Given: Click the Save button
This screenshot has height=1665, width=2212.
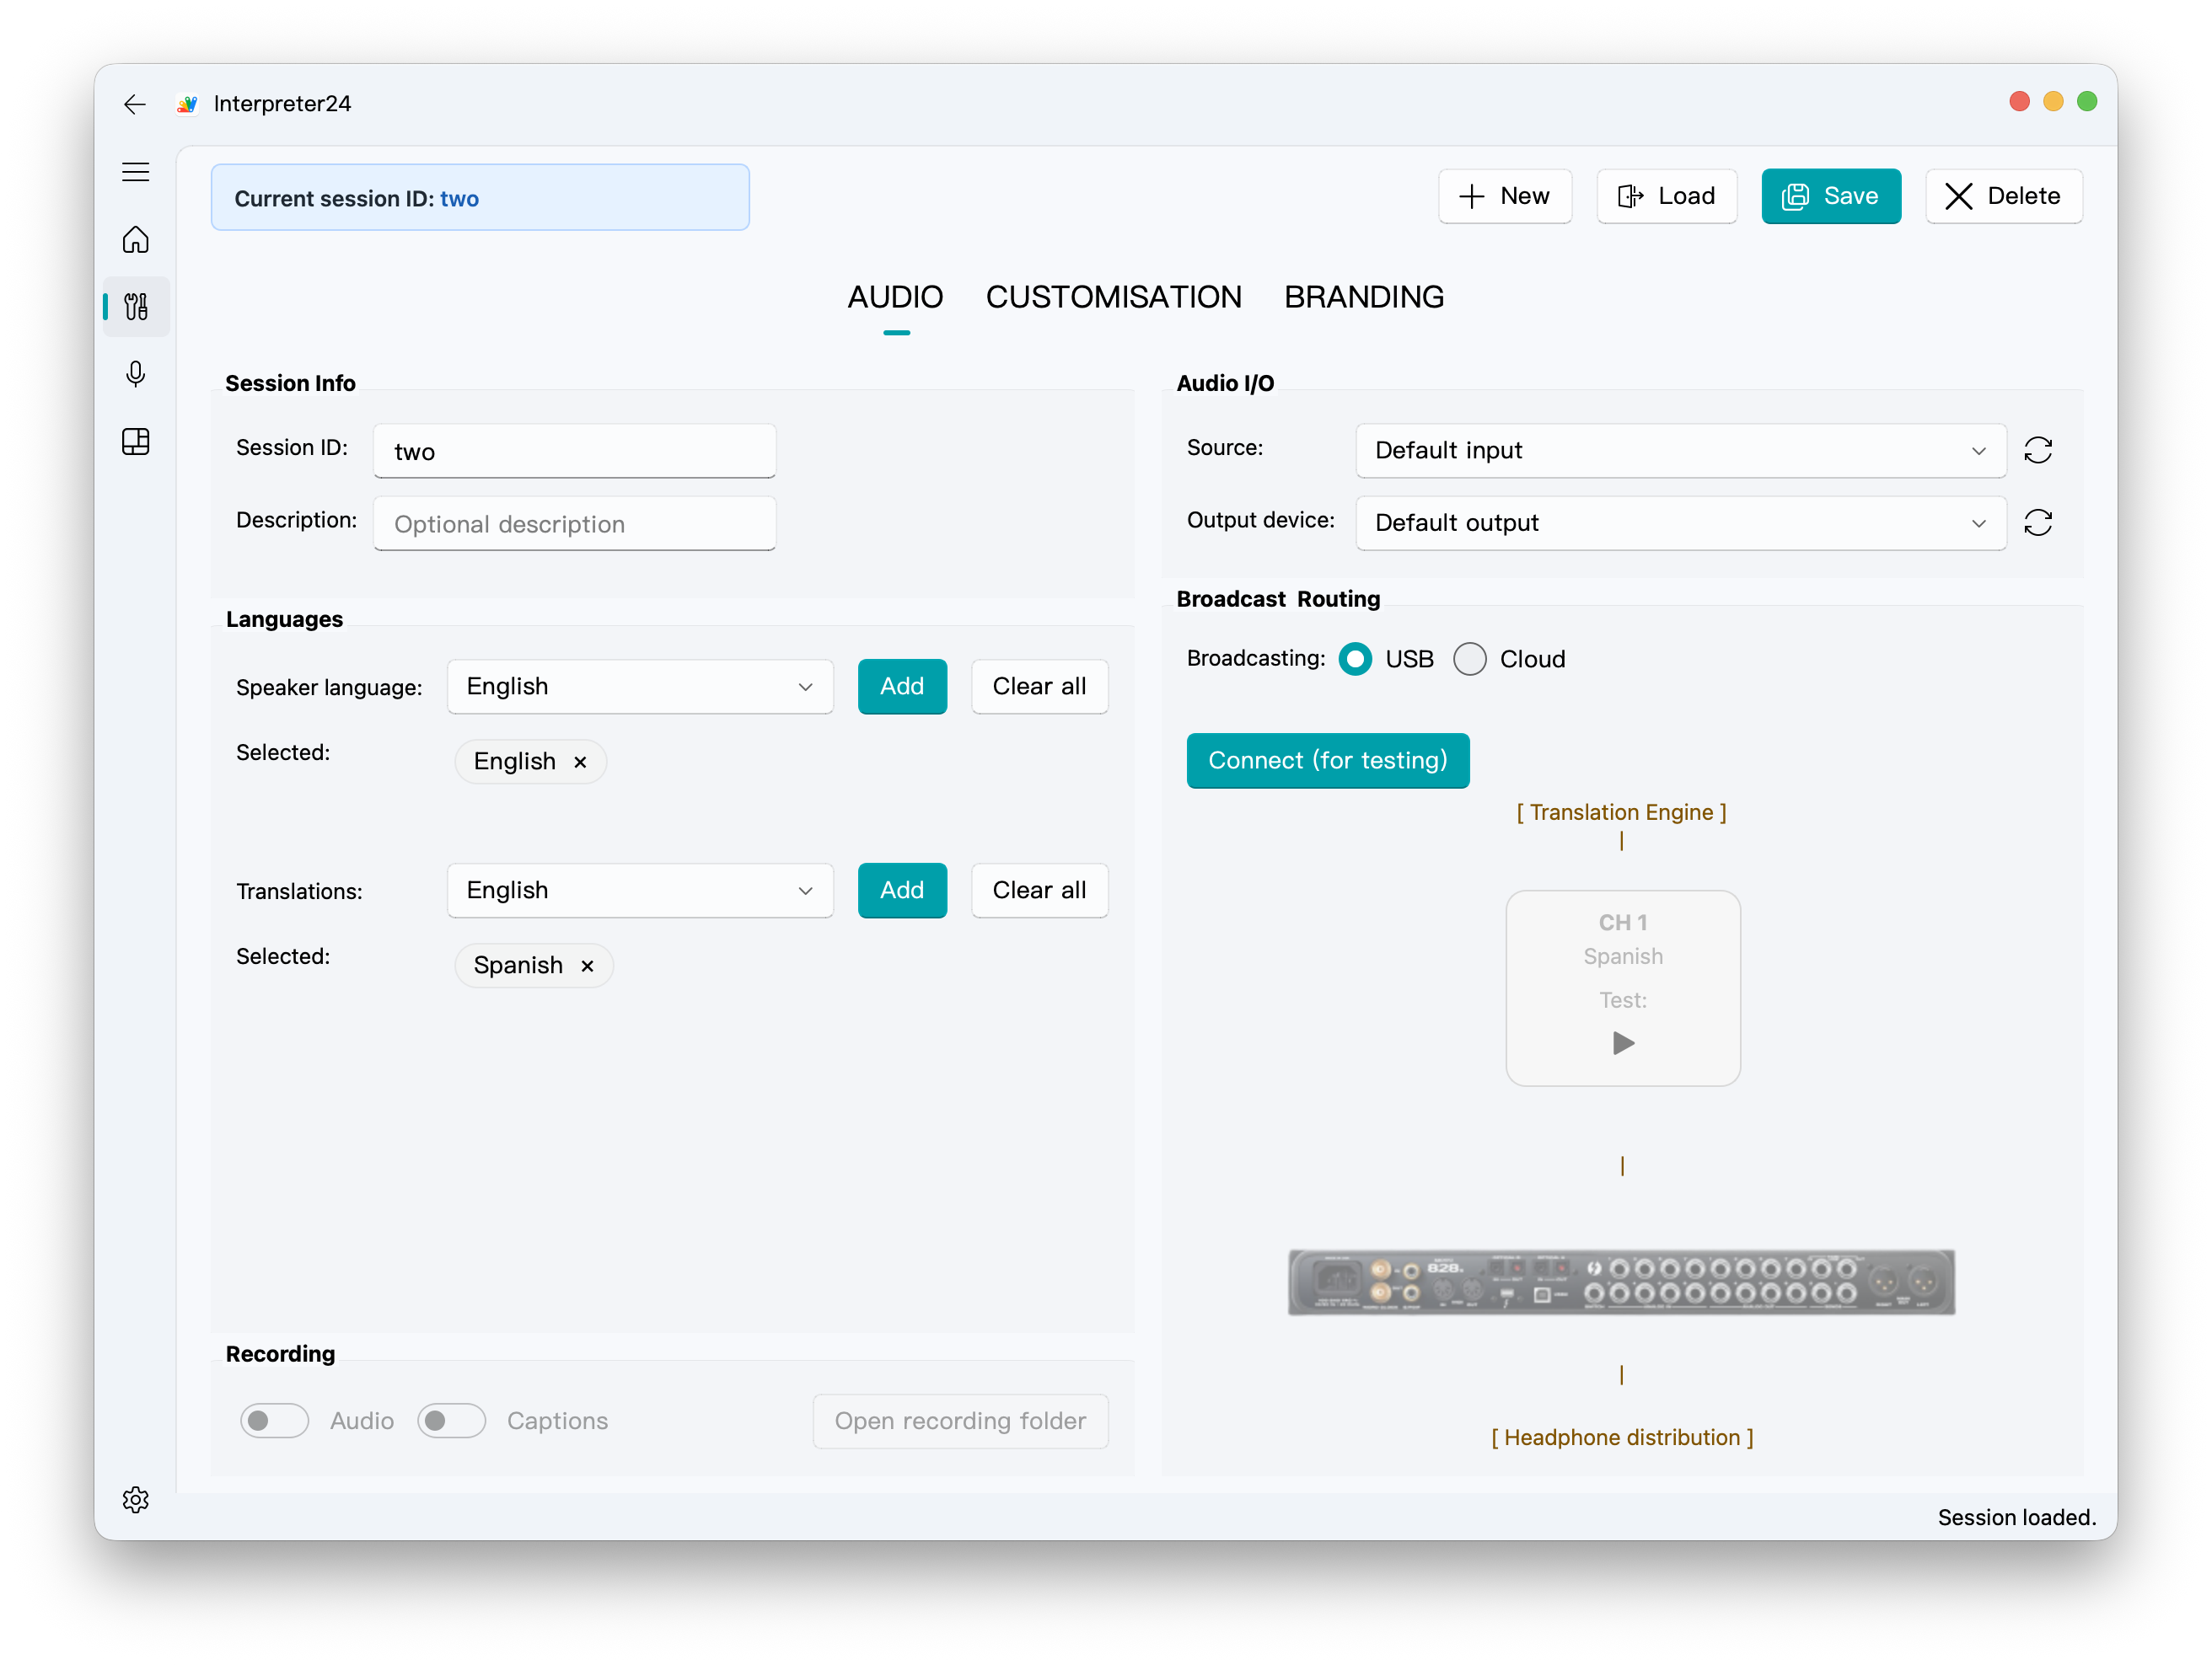Looking at the screenshot, I should click(x=1830, y=195).
